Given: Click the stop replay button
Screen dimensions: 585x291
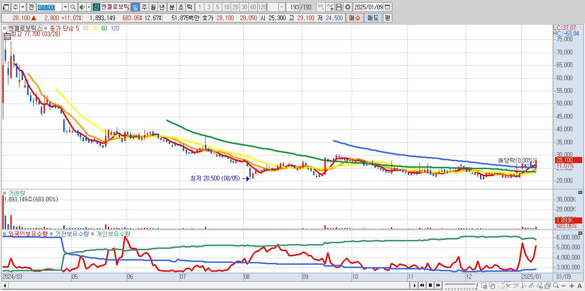Looking at the screenshot, I should coord(430,285).
